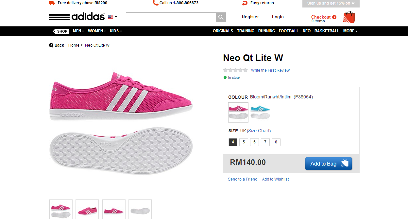This screenshot has width=408, height=219.
Task: Click the Back arrow icon
Action: [x=51, y=45]
